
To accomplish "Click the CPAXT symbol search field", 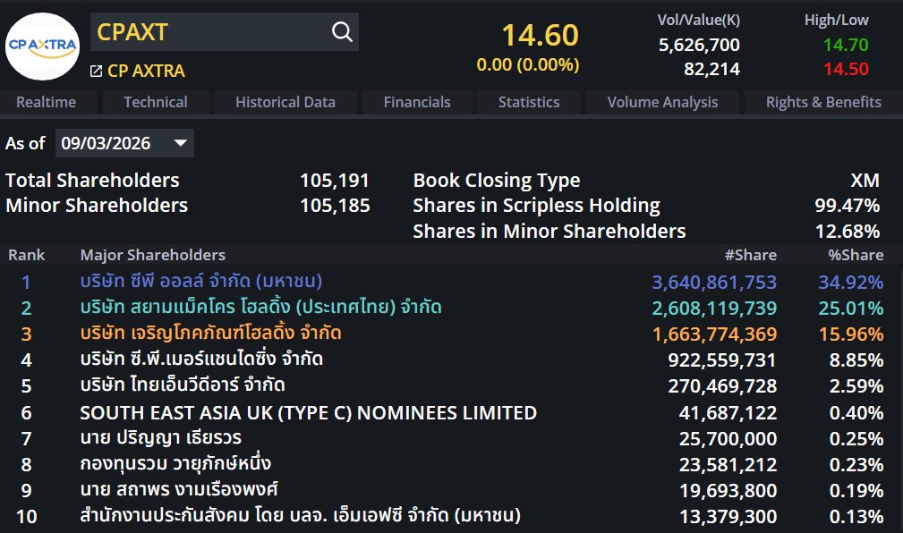I will click(x=210, y=32).
